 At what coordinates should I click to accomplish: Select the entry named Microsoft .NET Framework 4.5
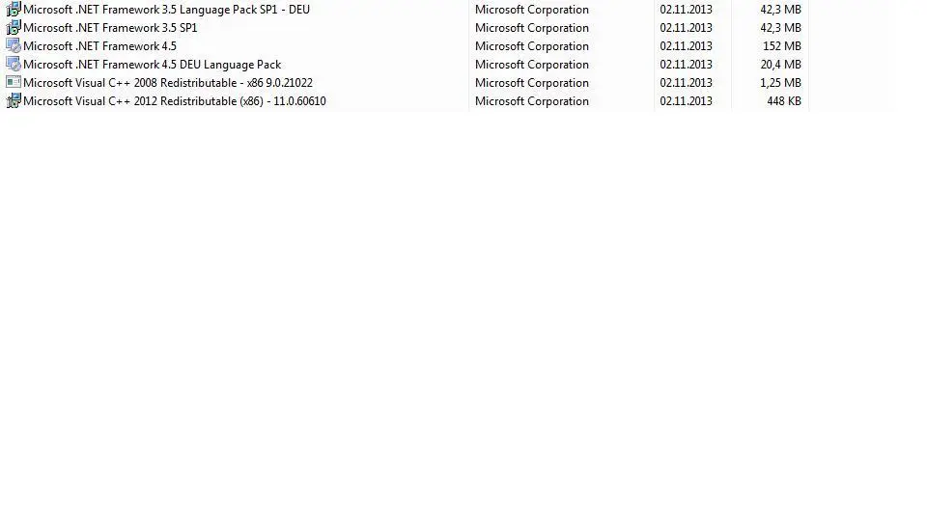(99, 46)
